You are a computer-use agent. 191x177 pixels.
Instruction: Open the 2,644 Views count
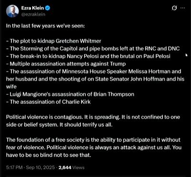click(71, 167)
